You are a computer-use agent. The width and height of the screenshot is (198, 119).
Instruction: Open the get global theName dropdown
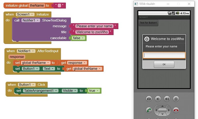tap(100, 69)
